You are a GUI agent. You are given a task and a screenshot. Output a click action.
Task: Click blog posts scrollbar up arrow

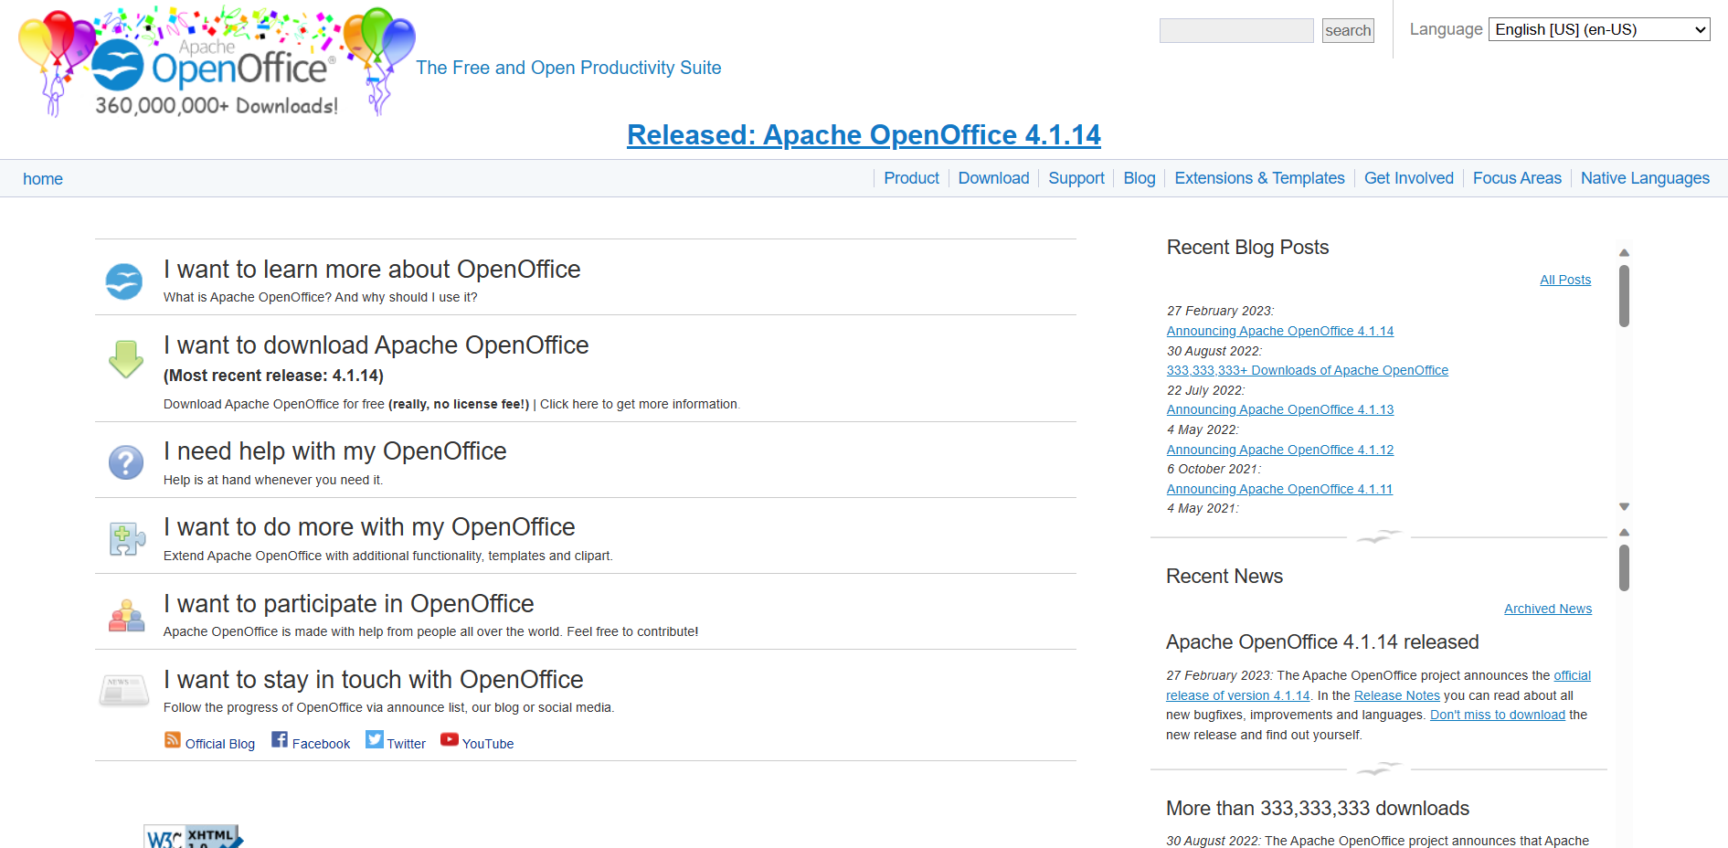pyautogui.click(x=1624, y=253)
